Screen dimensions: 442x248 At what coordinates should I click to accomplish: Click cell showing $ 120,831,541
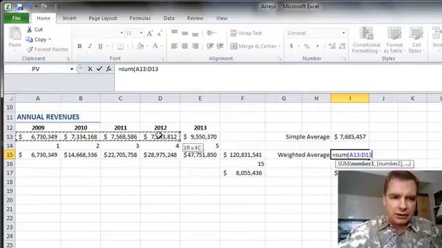[x=242, y=155]
